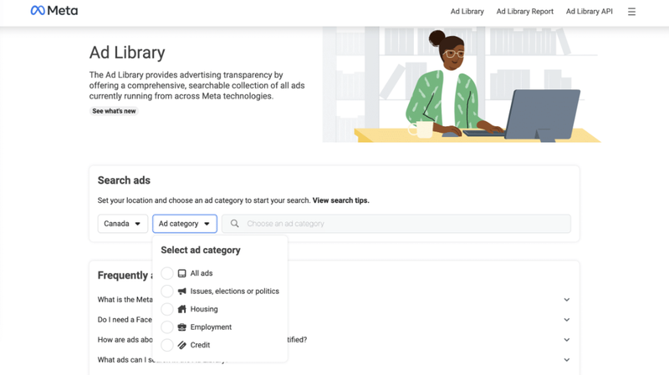
Task: Click the 'Credit' option label
Action: [200, 345]
